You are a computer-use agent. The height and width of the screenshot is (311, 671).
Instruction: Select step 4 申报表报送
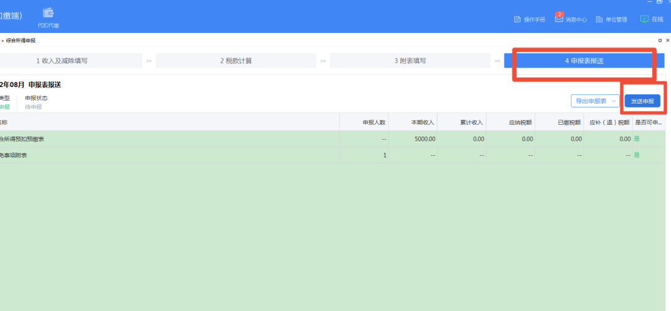(584, 61)
